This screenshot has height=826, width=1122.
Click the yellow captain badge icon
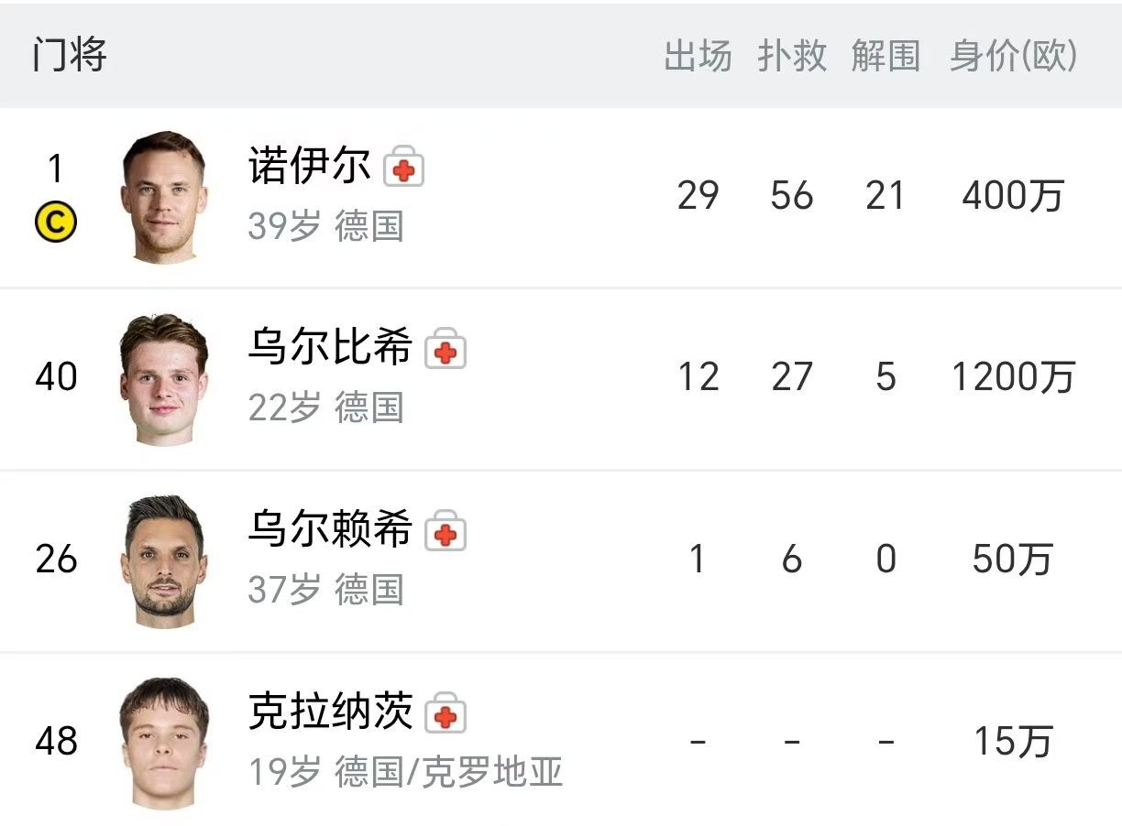pos(55,223)
